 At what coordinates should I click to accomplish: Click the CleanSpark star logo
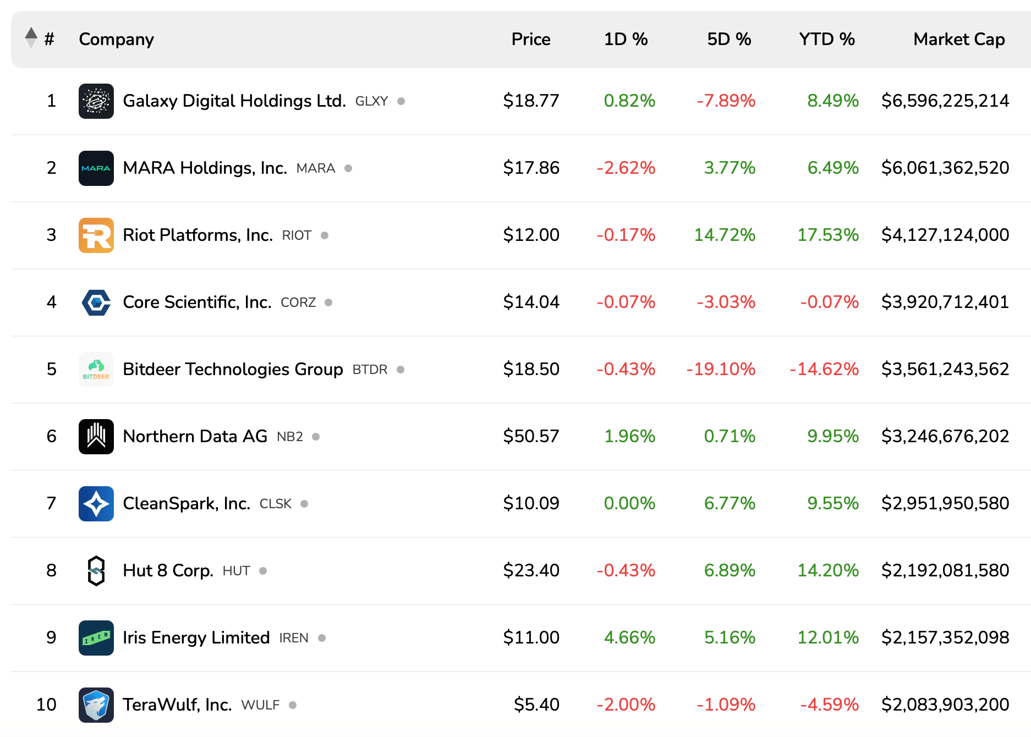click(96, 503)
